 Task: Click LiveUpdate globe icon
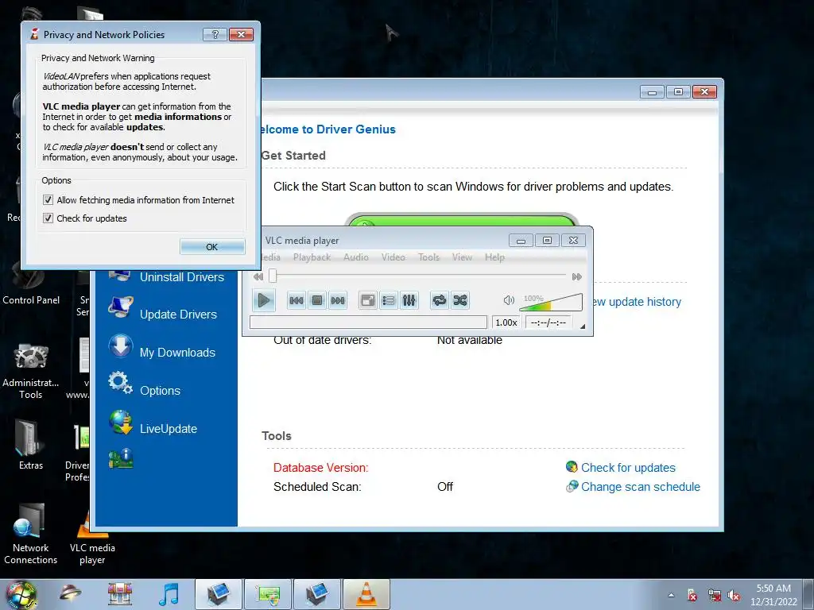pos(121,422)
